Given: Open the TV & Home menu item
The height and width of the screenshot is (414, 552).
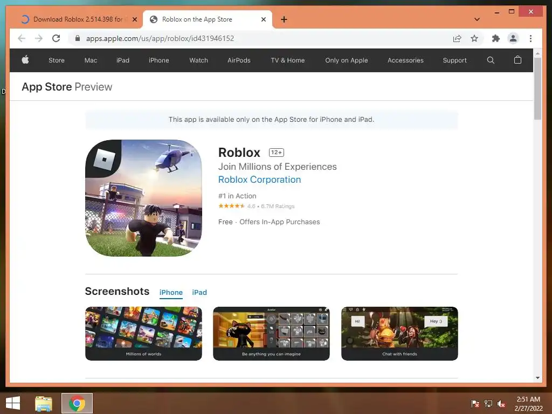Looking at the screenshot, I should pos(288,60).
